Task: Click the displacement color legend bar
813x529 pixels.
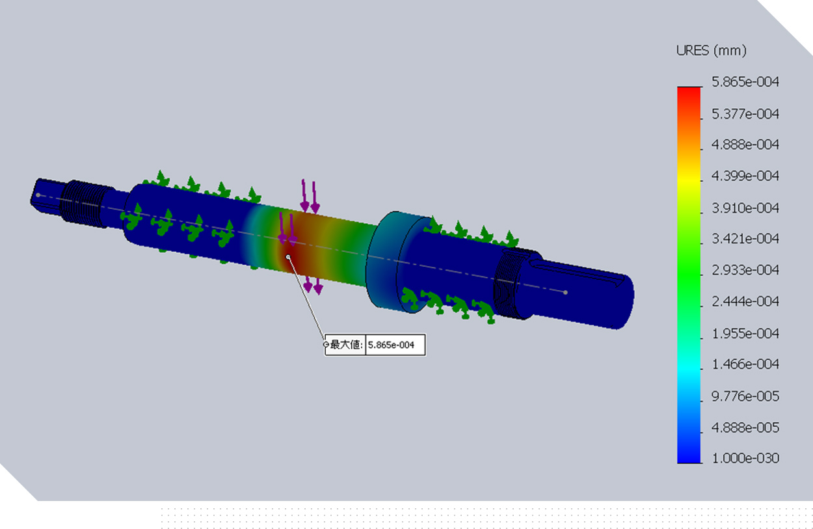Action: [689, 275]
